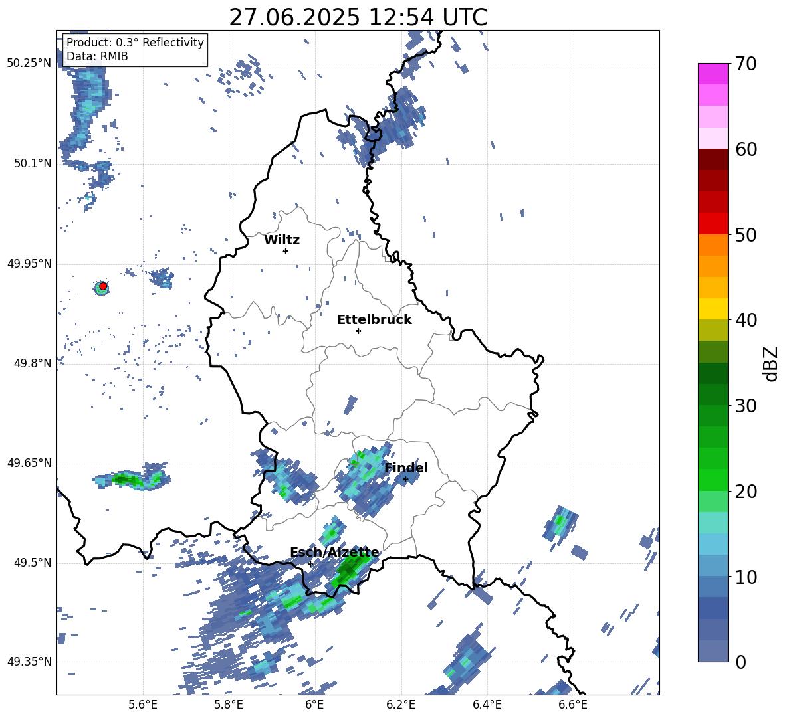Pick the magenta swatch at colorbar top
This screenshot has height=718, width=787.
[x=713, y=74]
